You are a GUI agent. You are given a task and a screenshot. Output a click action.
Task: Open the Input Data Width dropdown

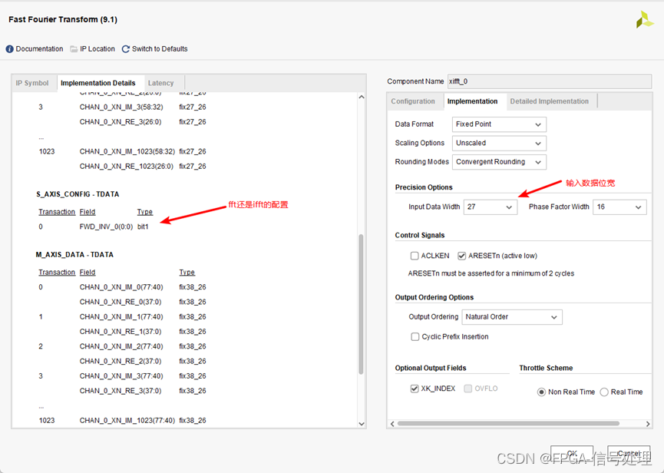(x=491, y=207)
